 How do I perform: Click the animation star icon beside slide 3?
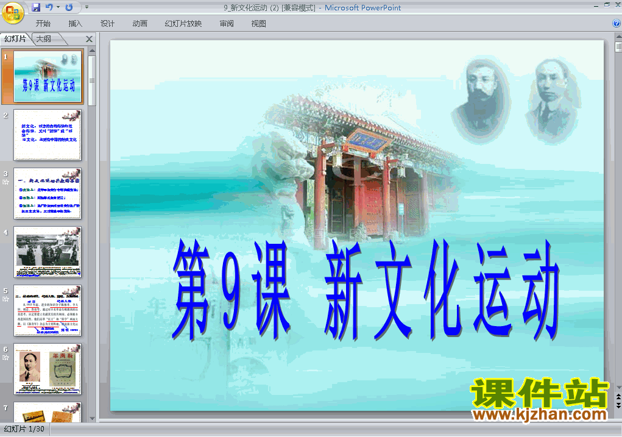coord(5,182)
